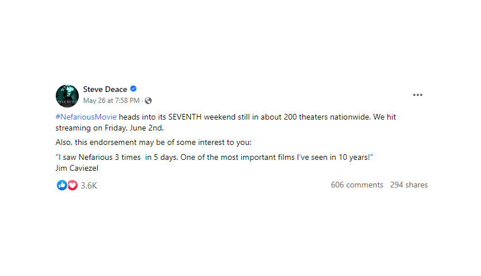
Task: Click the "streaming on Friday, June 2nd" text
Action: 110,128
